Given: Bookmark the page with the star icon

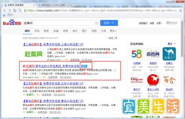Looking at the screenshot, I should tap(175, 10).
